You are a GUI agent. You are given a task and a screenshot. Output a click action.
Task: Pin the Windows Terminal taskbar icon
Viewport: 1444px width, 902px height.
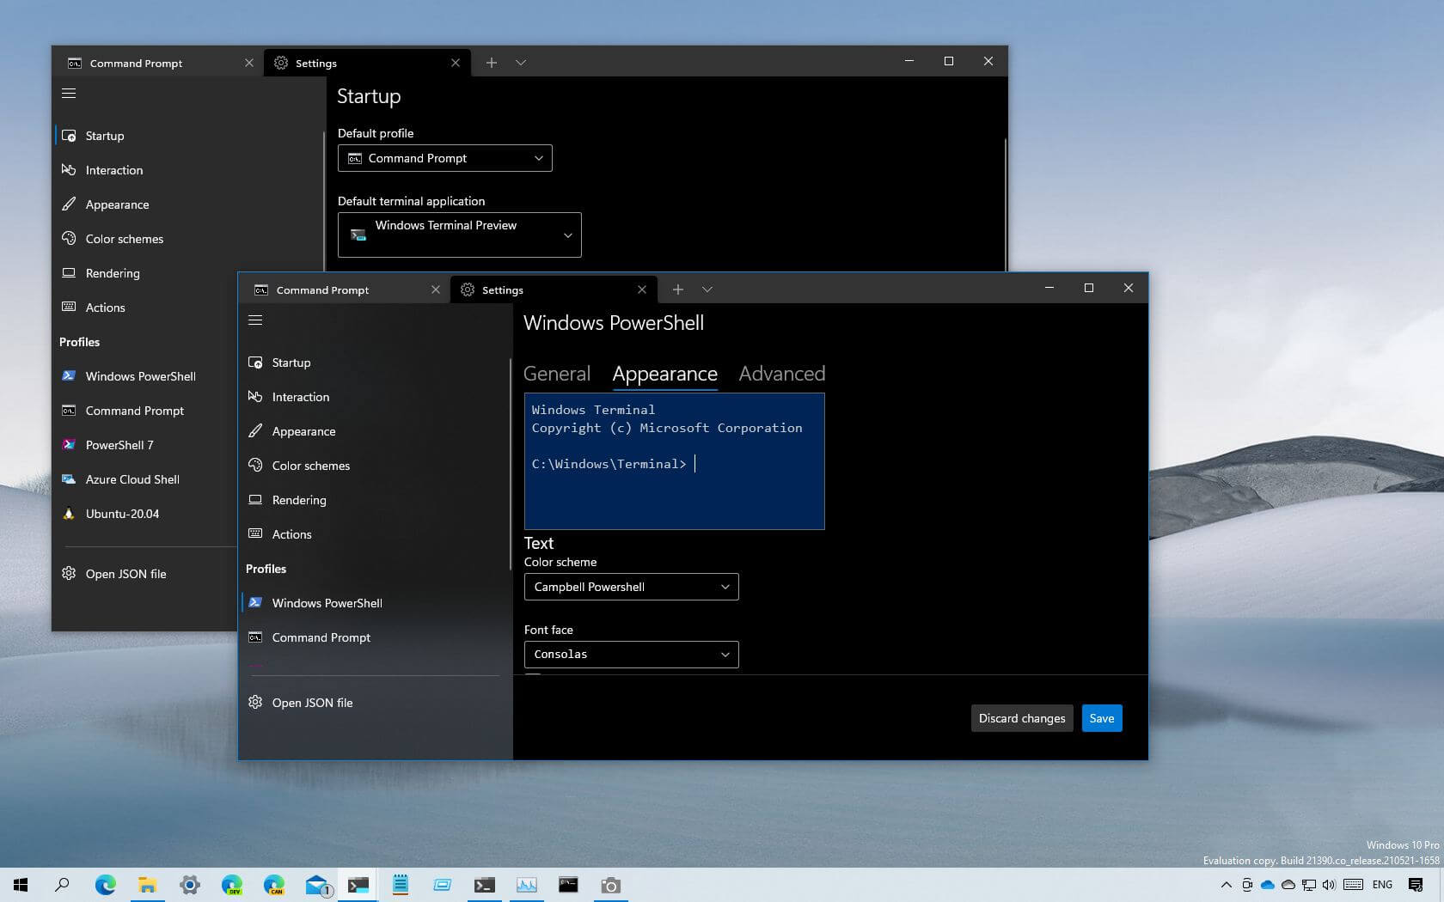pos(358,885)
